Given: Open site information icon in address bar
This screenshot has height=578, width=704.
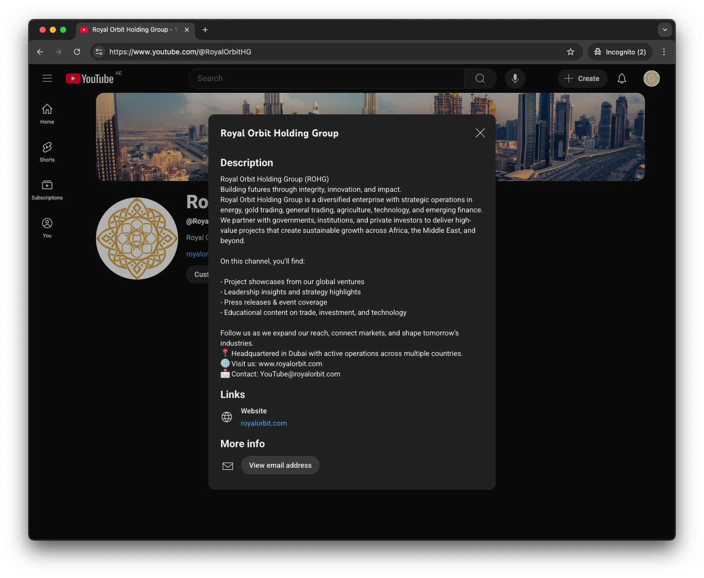Looking at the screenshot, I should point(99,52).
